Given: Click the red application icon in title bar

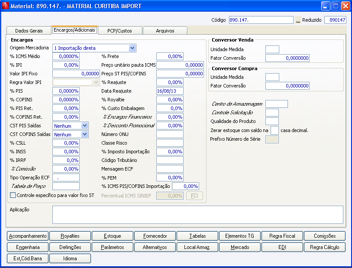Looking at the screenshot, I should point(5,6).
